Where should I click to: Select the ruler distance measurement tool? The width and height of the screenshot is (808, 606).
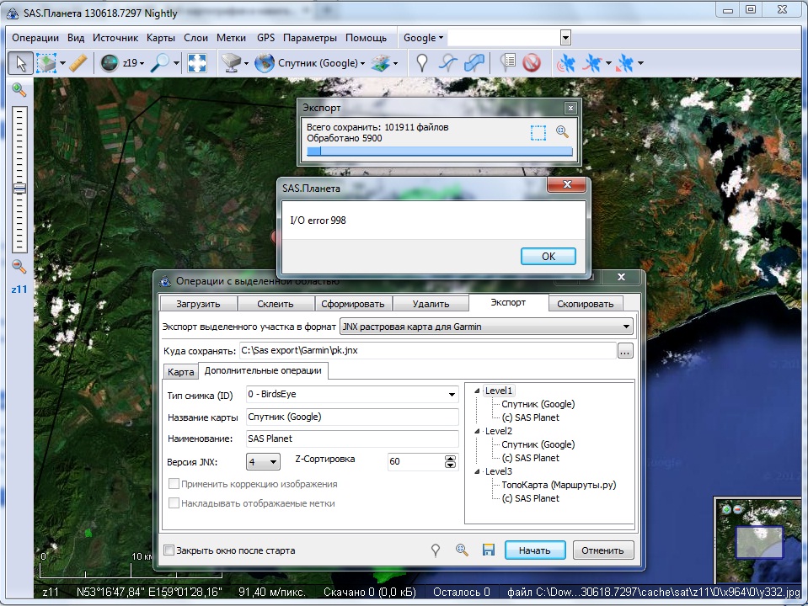point(78,63)
